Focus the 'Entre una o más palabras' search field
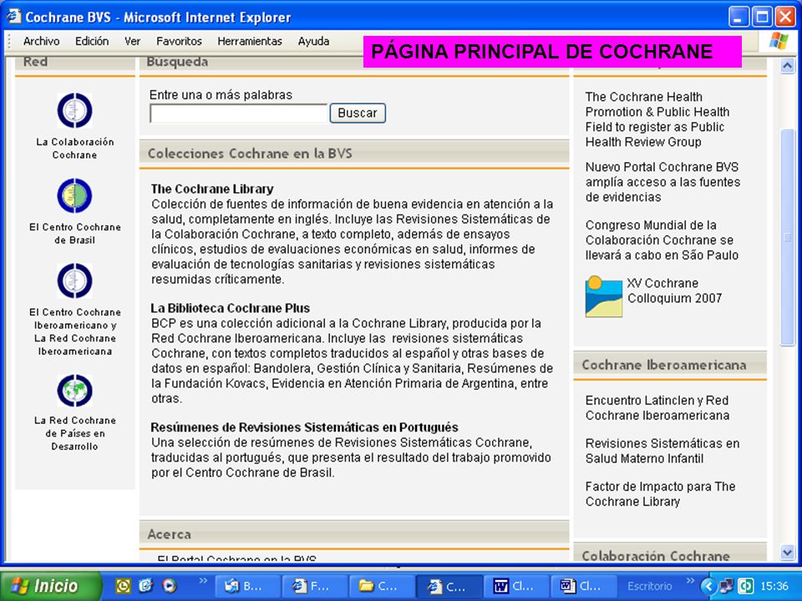 [238, 113]
